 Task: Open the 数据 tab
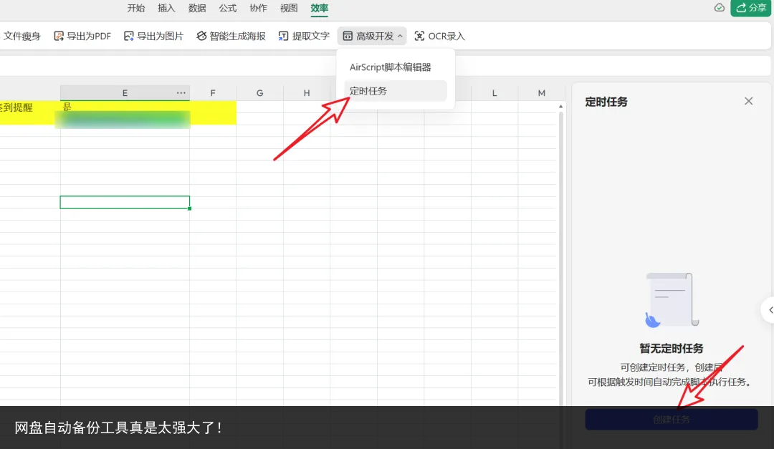pos(197,8)
